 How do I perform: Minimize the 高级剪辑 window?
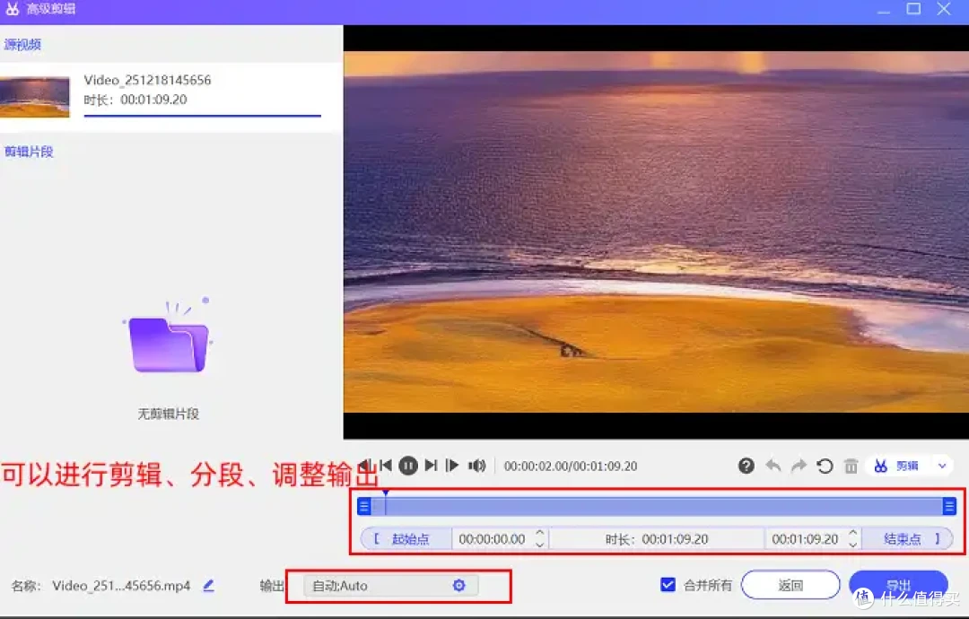point(884,10)
